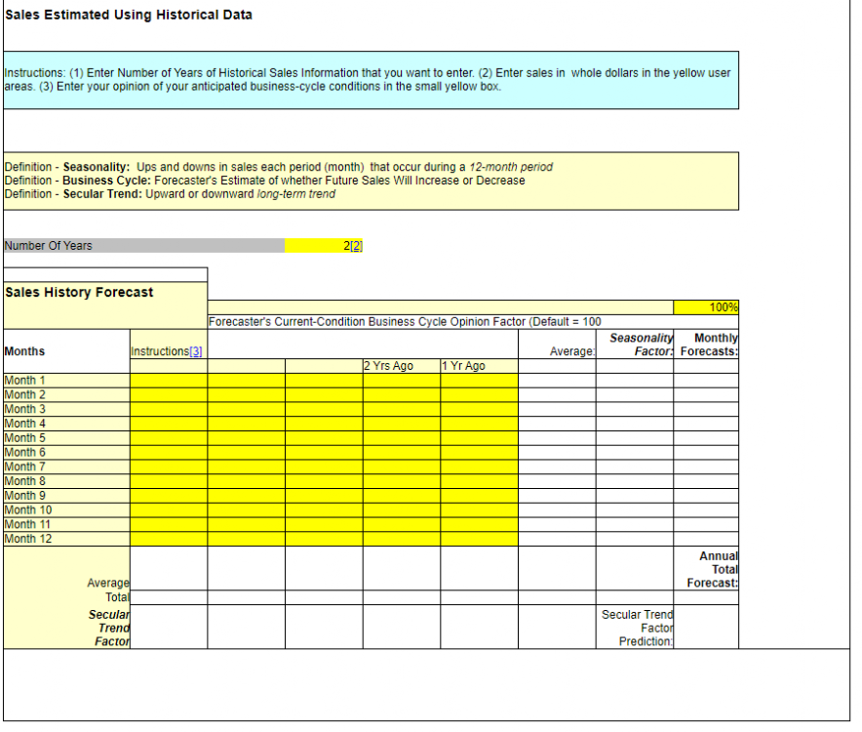Select the 'Month 12' row label
Image resolution: width=862 pixels, height=732 pixels.
(x=28, y=539)
